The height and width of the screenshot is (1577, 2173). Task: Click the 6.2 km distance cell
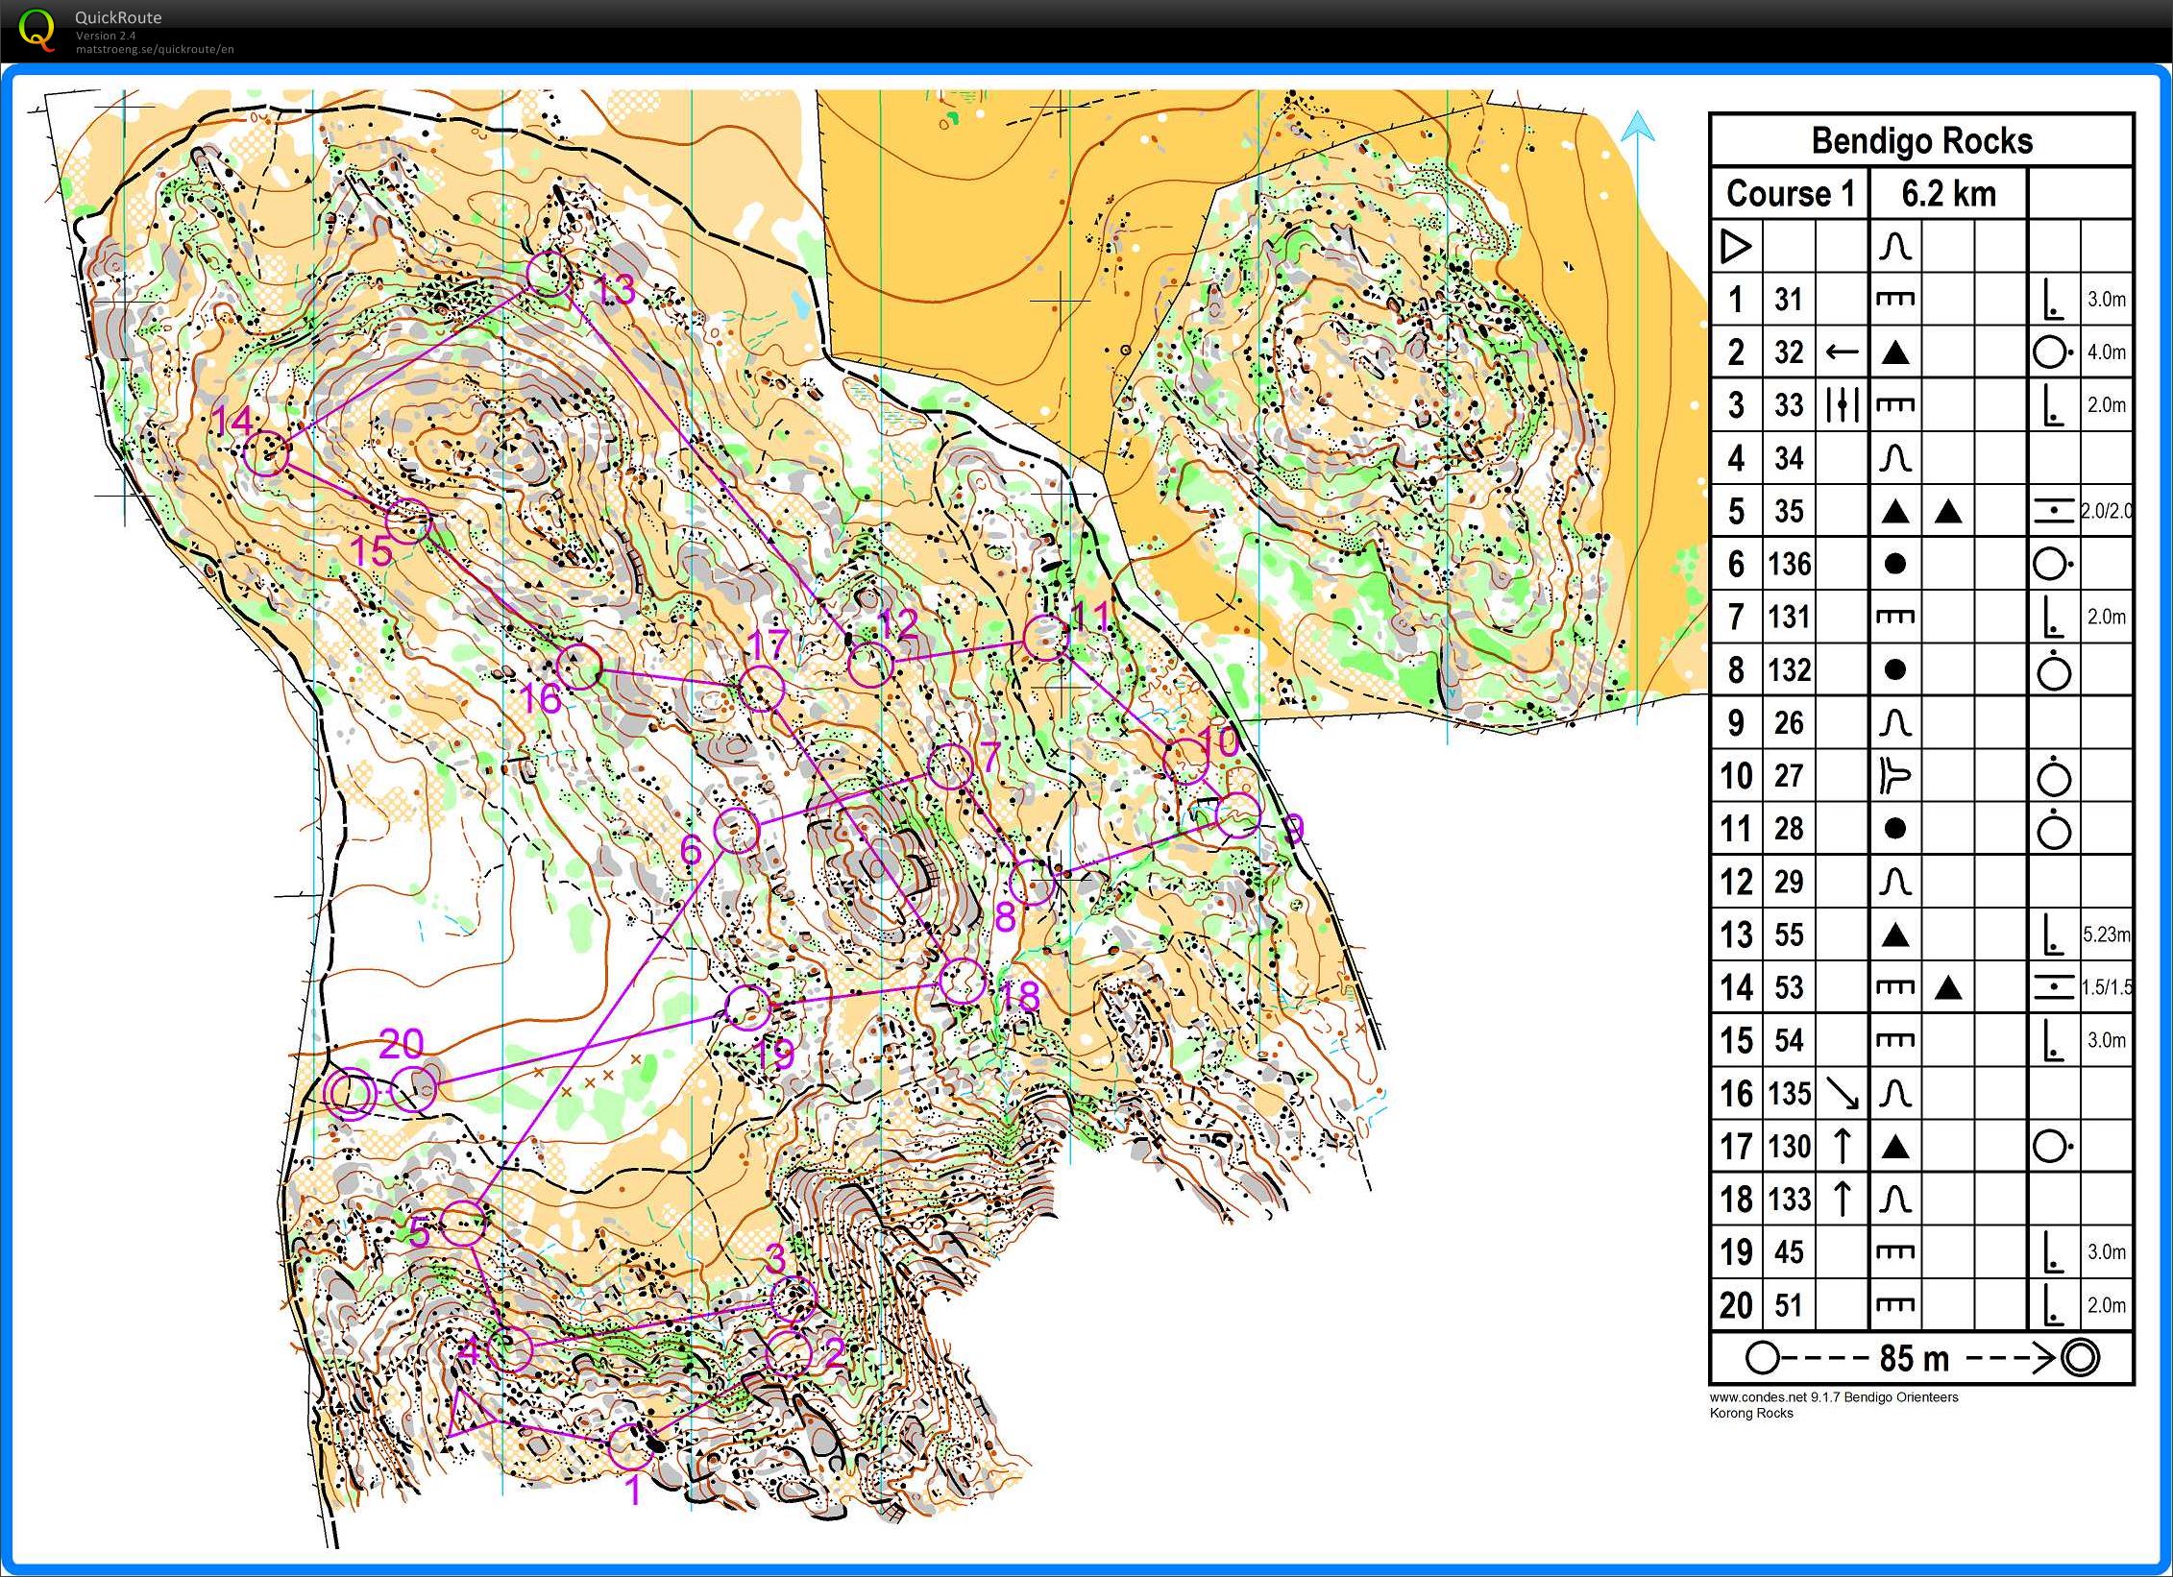[1948, 194]
